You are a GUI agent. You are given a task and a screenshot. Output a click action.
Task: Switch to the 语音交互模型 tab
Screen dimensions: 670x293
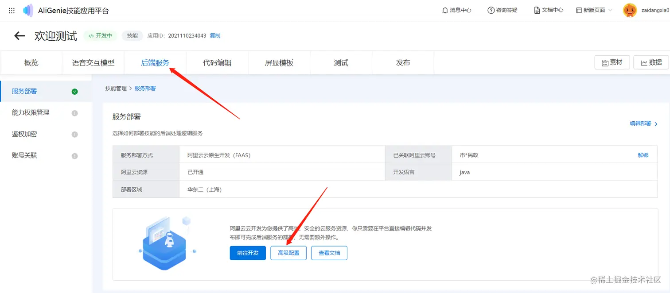93,63
